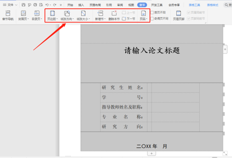Open the 文件 menu
232x158 pixels.
click(x=10, y=5)
